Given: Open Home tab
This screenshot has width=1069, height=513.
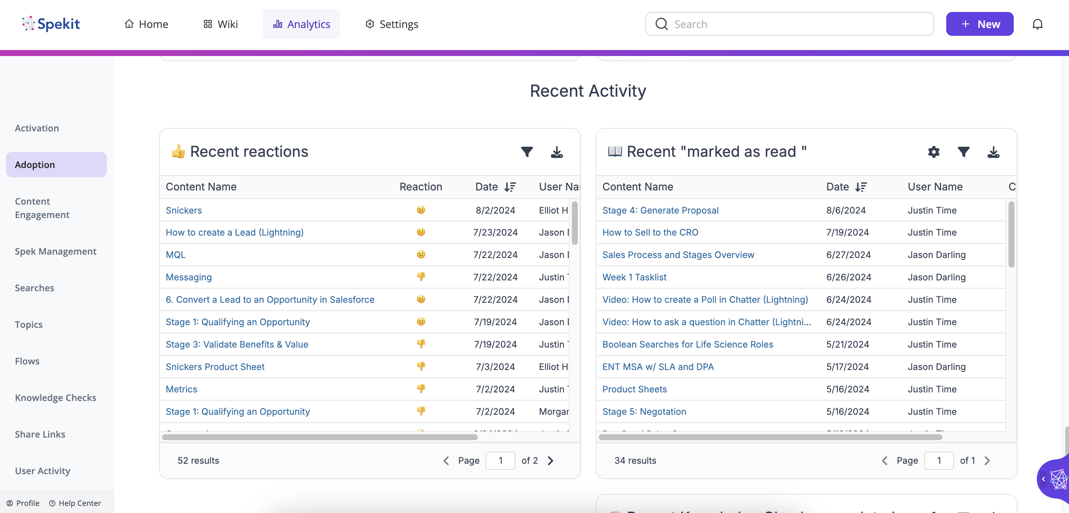Looking at the screenshot, I should 146,24.
